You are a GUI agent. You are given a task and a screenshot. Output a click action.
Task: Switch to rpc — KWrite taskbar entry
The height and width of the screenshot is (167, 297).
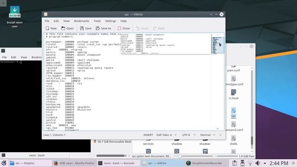(x=162, y=163)
